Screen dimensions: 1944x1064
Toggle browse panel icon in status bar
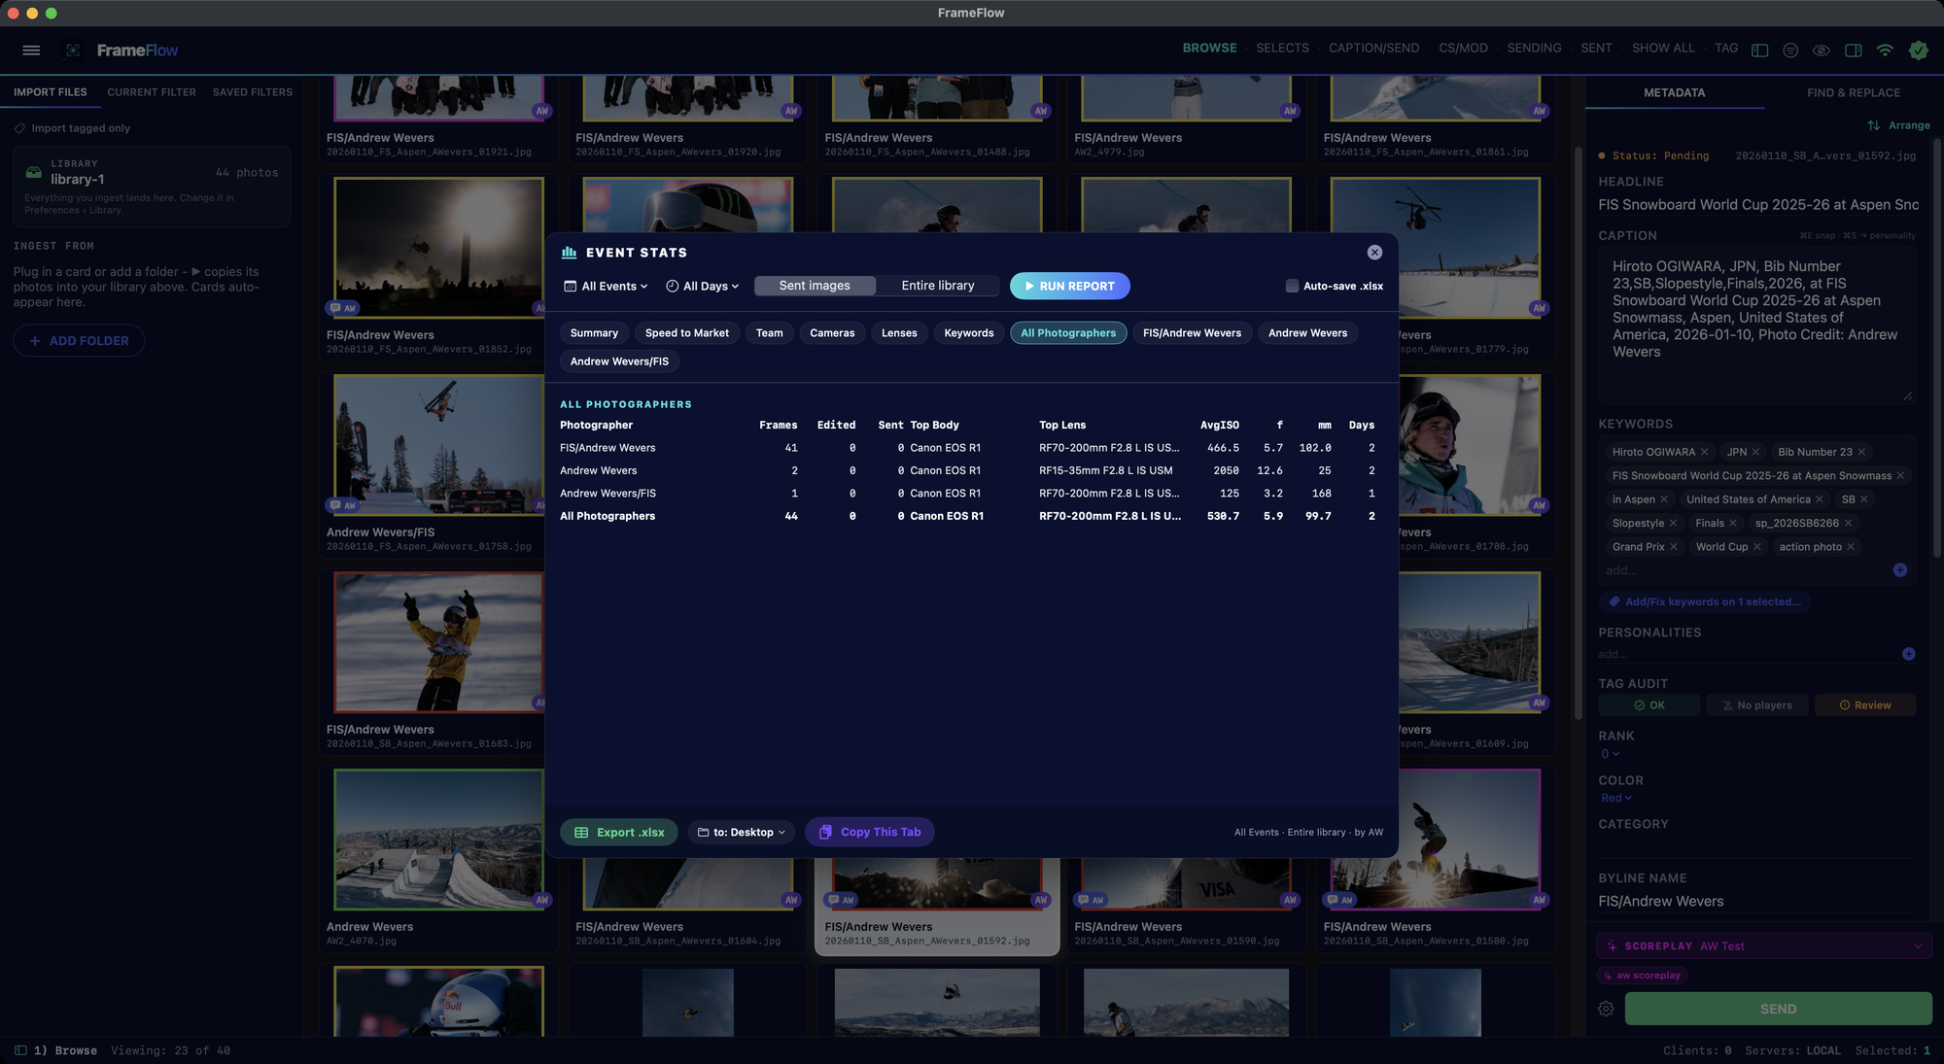coord(20,1050)
